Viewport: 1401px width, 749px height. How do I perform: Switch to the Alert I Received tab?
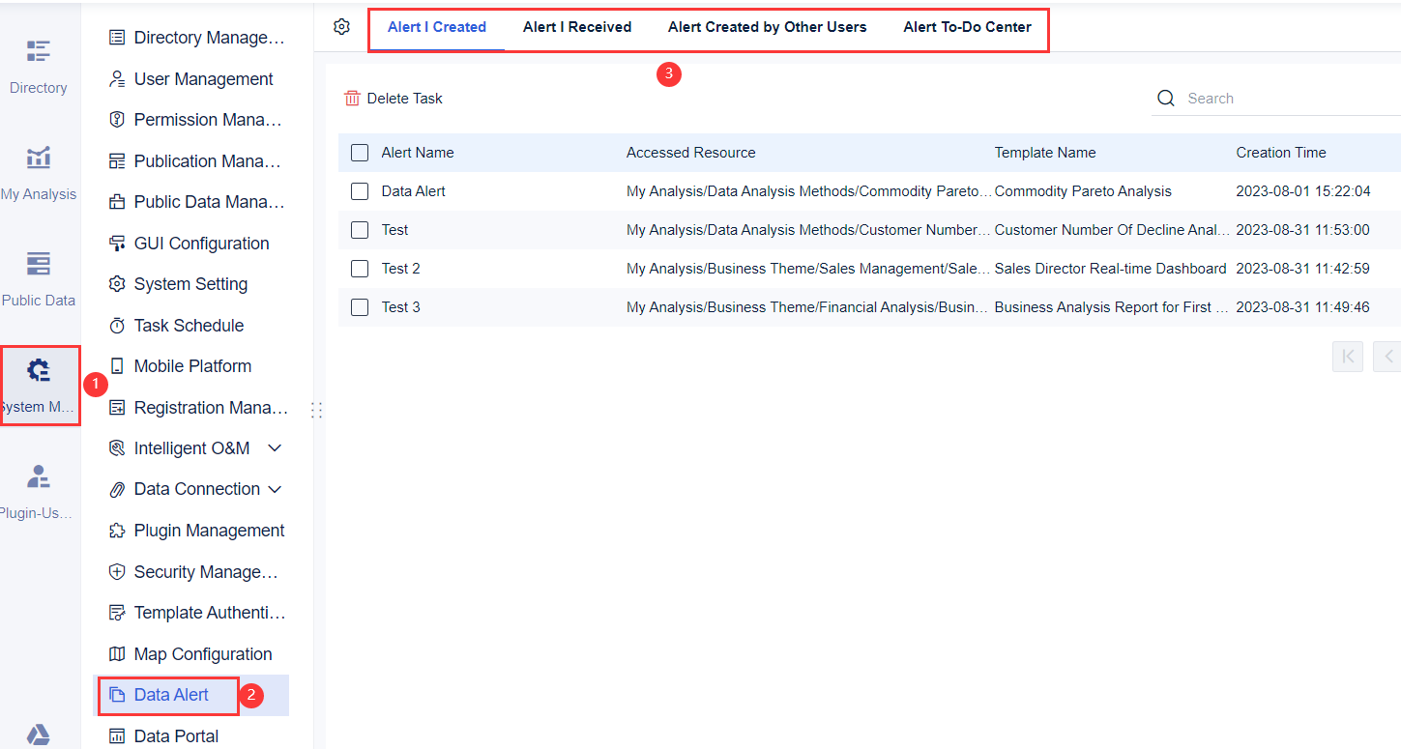pyautogui.click(x=577, y=27)
